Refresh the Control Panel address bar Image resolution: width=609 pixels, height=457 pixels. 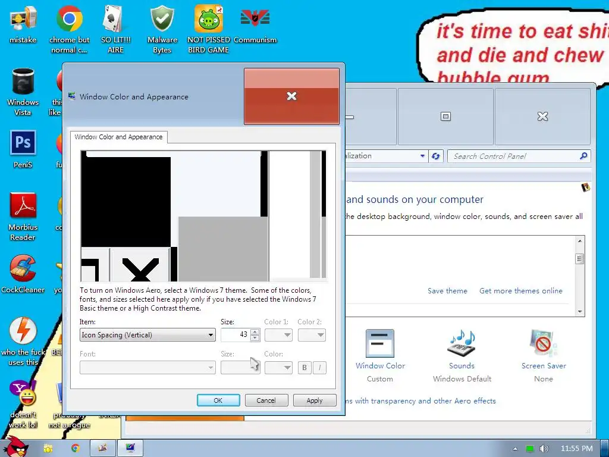pyautogui.click(x=436, y=156)
